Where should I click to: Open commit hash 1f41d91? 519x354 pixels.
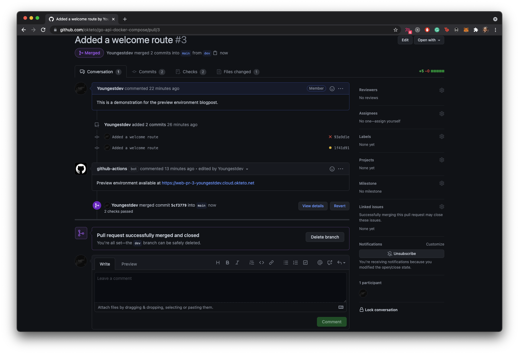[342, 148]
